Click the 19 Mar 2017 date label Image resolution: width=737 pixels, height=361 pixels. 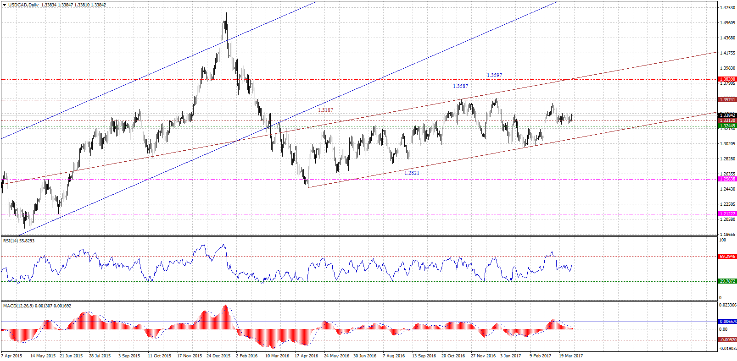[571, 356]
